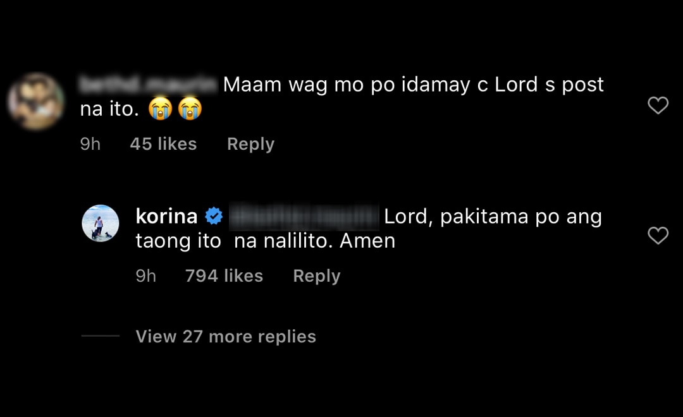Viewport: 683px width, 417px height.
Task: Expand View 27 more replies
Action: (226, 337)
